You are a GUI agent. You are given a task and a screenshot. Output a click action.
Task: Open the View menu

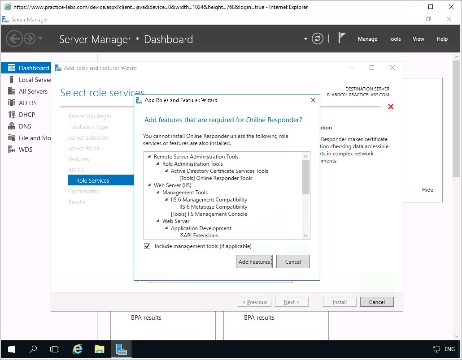coord(418,39)
